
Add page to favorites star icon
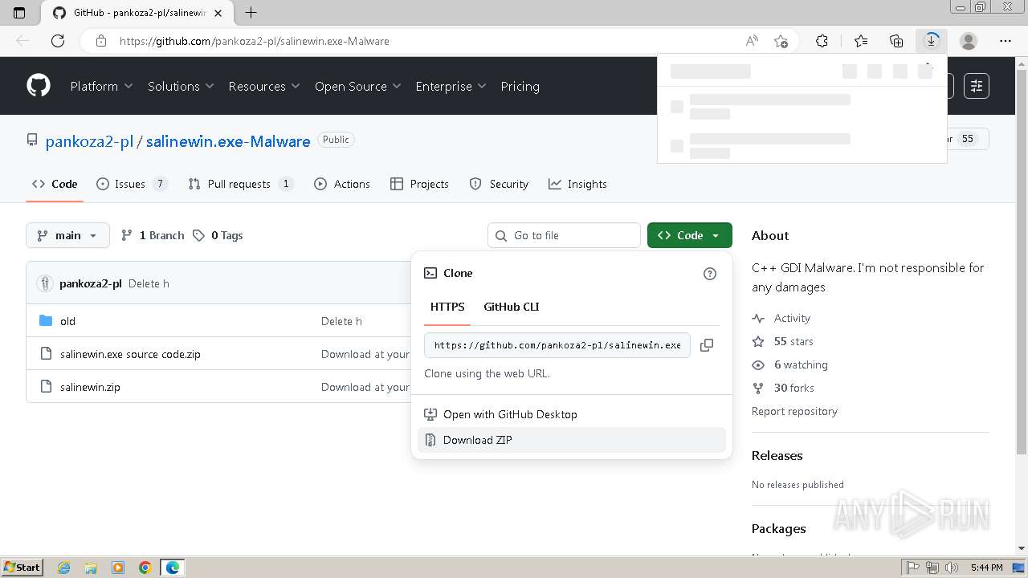click(x=781, y=41)
